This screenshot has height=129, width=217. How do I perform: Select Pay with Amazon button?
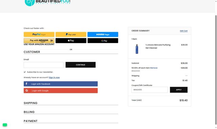39,41
